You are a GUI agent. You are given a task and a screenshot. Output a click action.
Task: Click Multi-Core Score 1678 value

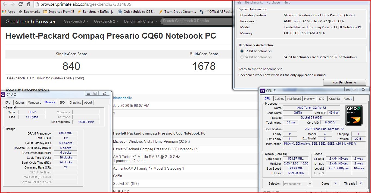point(204,66)
